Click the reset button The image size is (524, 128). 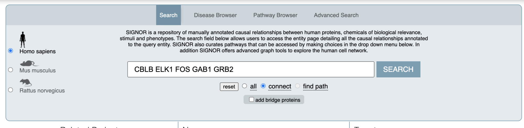[229, 87]
